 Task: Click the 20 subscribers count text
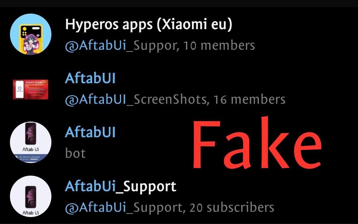(232, 207)
